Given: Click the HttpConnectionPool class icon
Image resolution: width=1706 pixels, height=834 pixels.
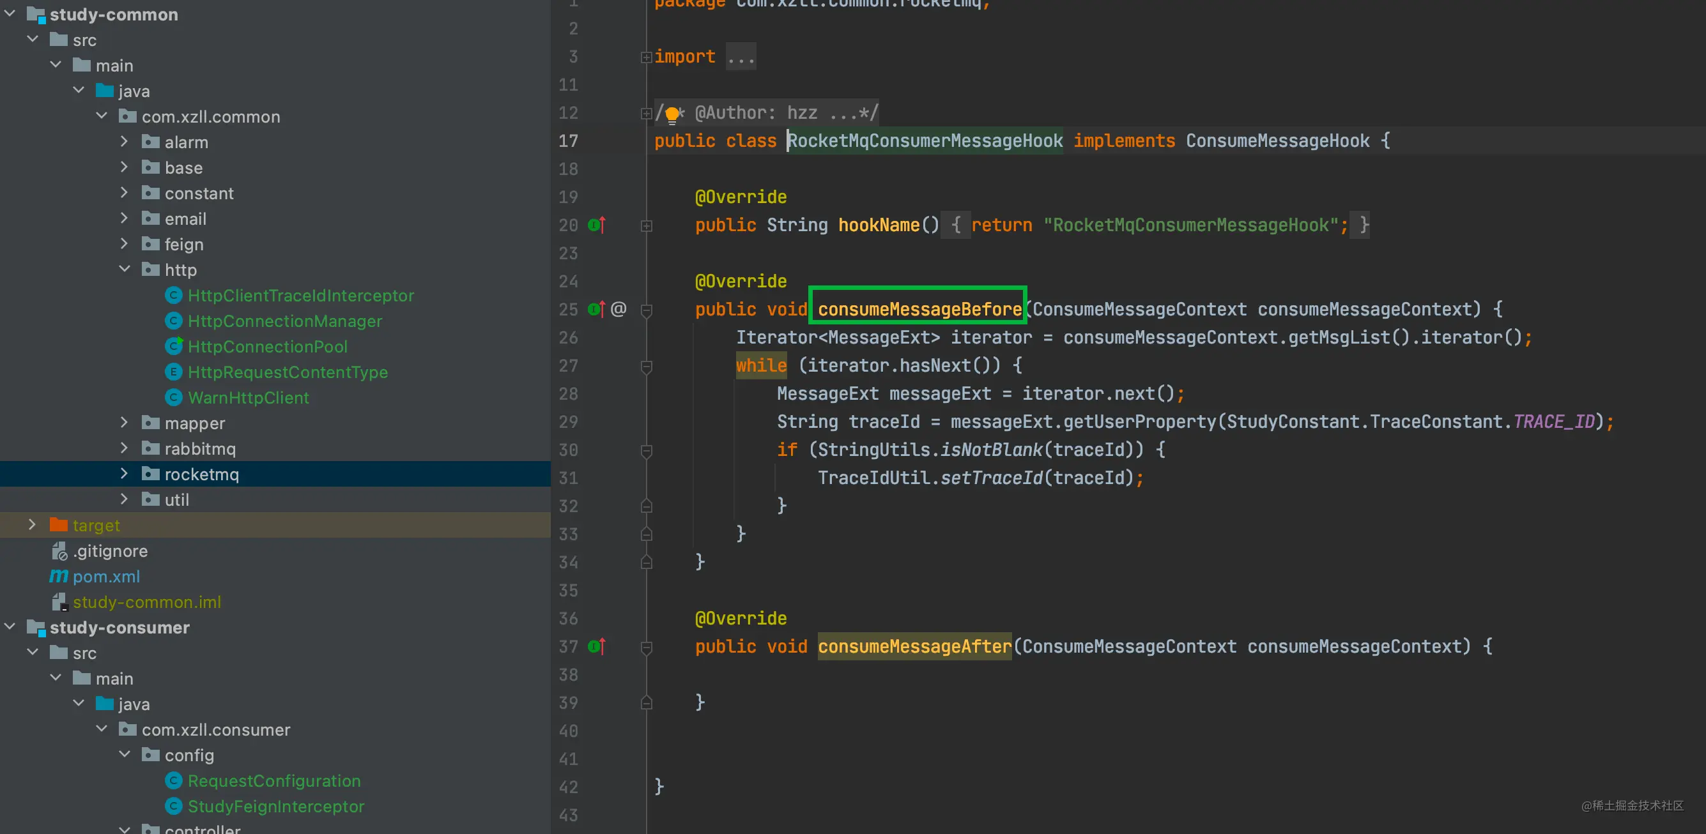Looking at the screenshot, I should click(174, 346).
